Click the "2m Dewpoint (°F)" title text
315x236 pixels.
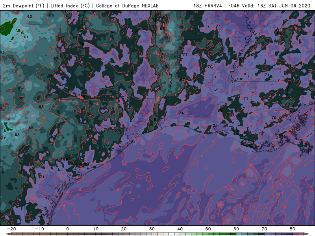tap(24, 6)
